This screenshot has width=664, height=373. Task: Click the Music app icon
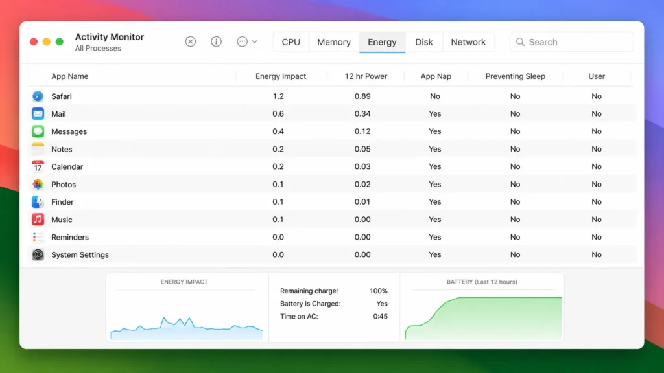click(x=38, y=220)
